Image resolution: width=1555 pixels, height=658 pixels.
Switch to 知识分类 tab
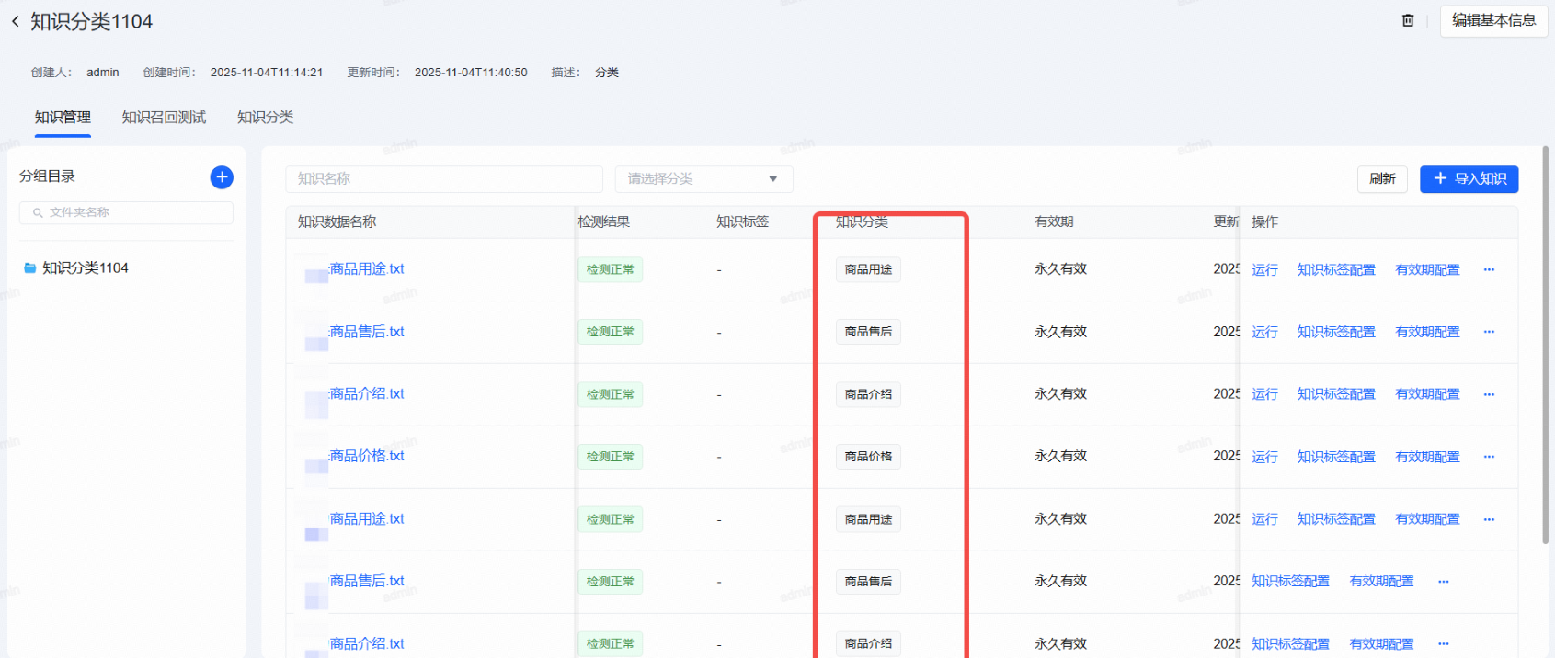265,117
